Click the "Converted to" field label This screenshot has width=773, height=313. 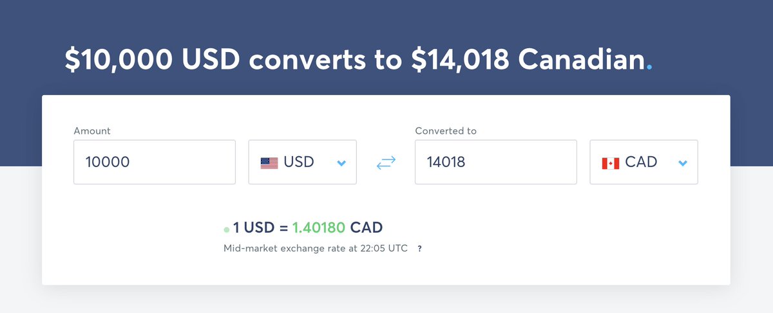coord(446,131)
